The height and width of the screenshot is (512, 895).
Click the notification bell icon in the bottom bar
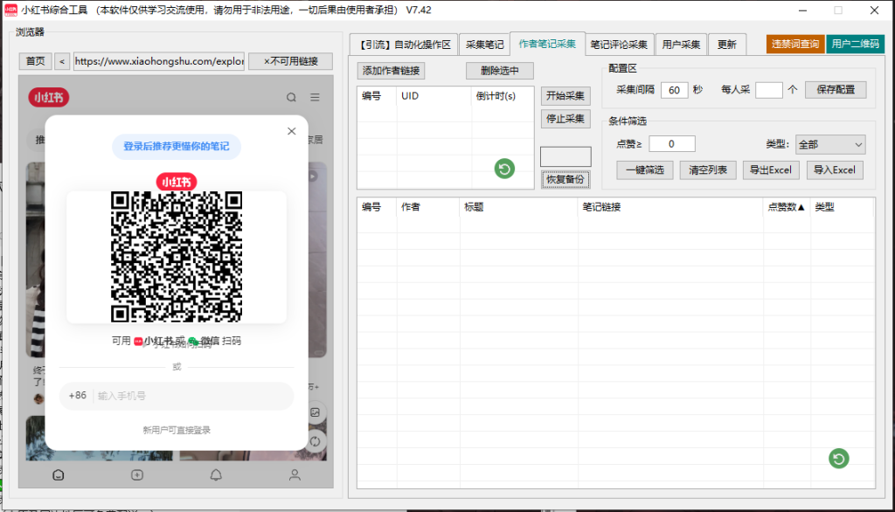click(x=215, y=474)
